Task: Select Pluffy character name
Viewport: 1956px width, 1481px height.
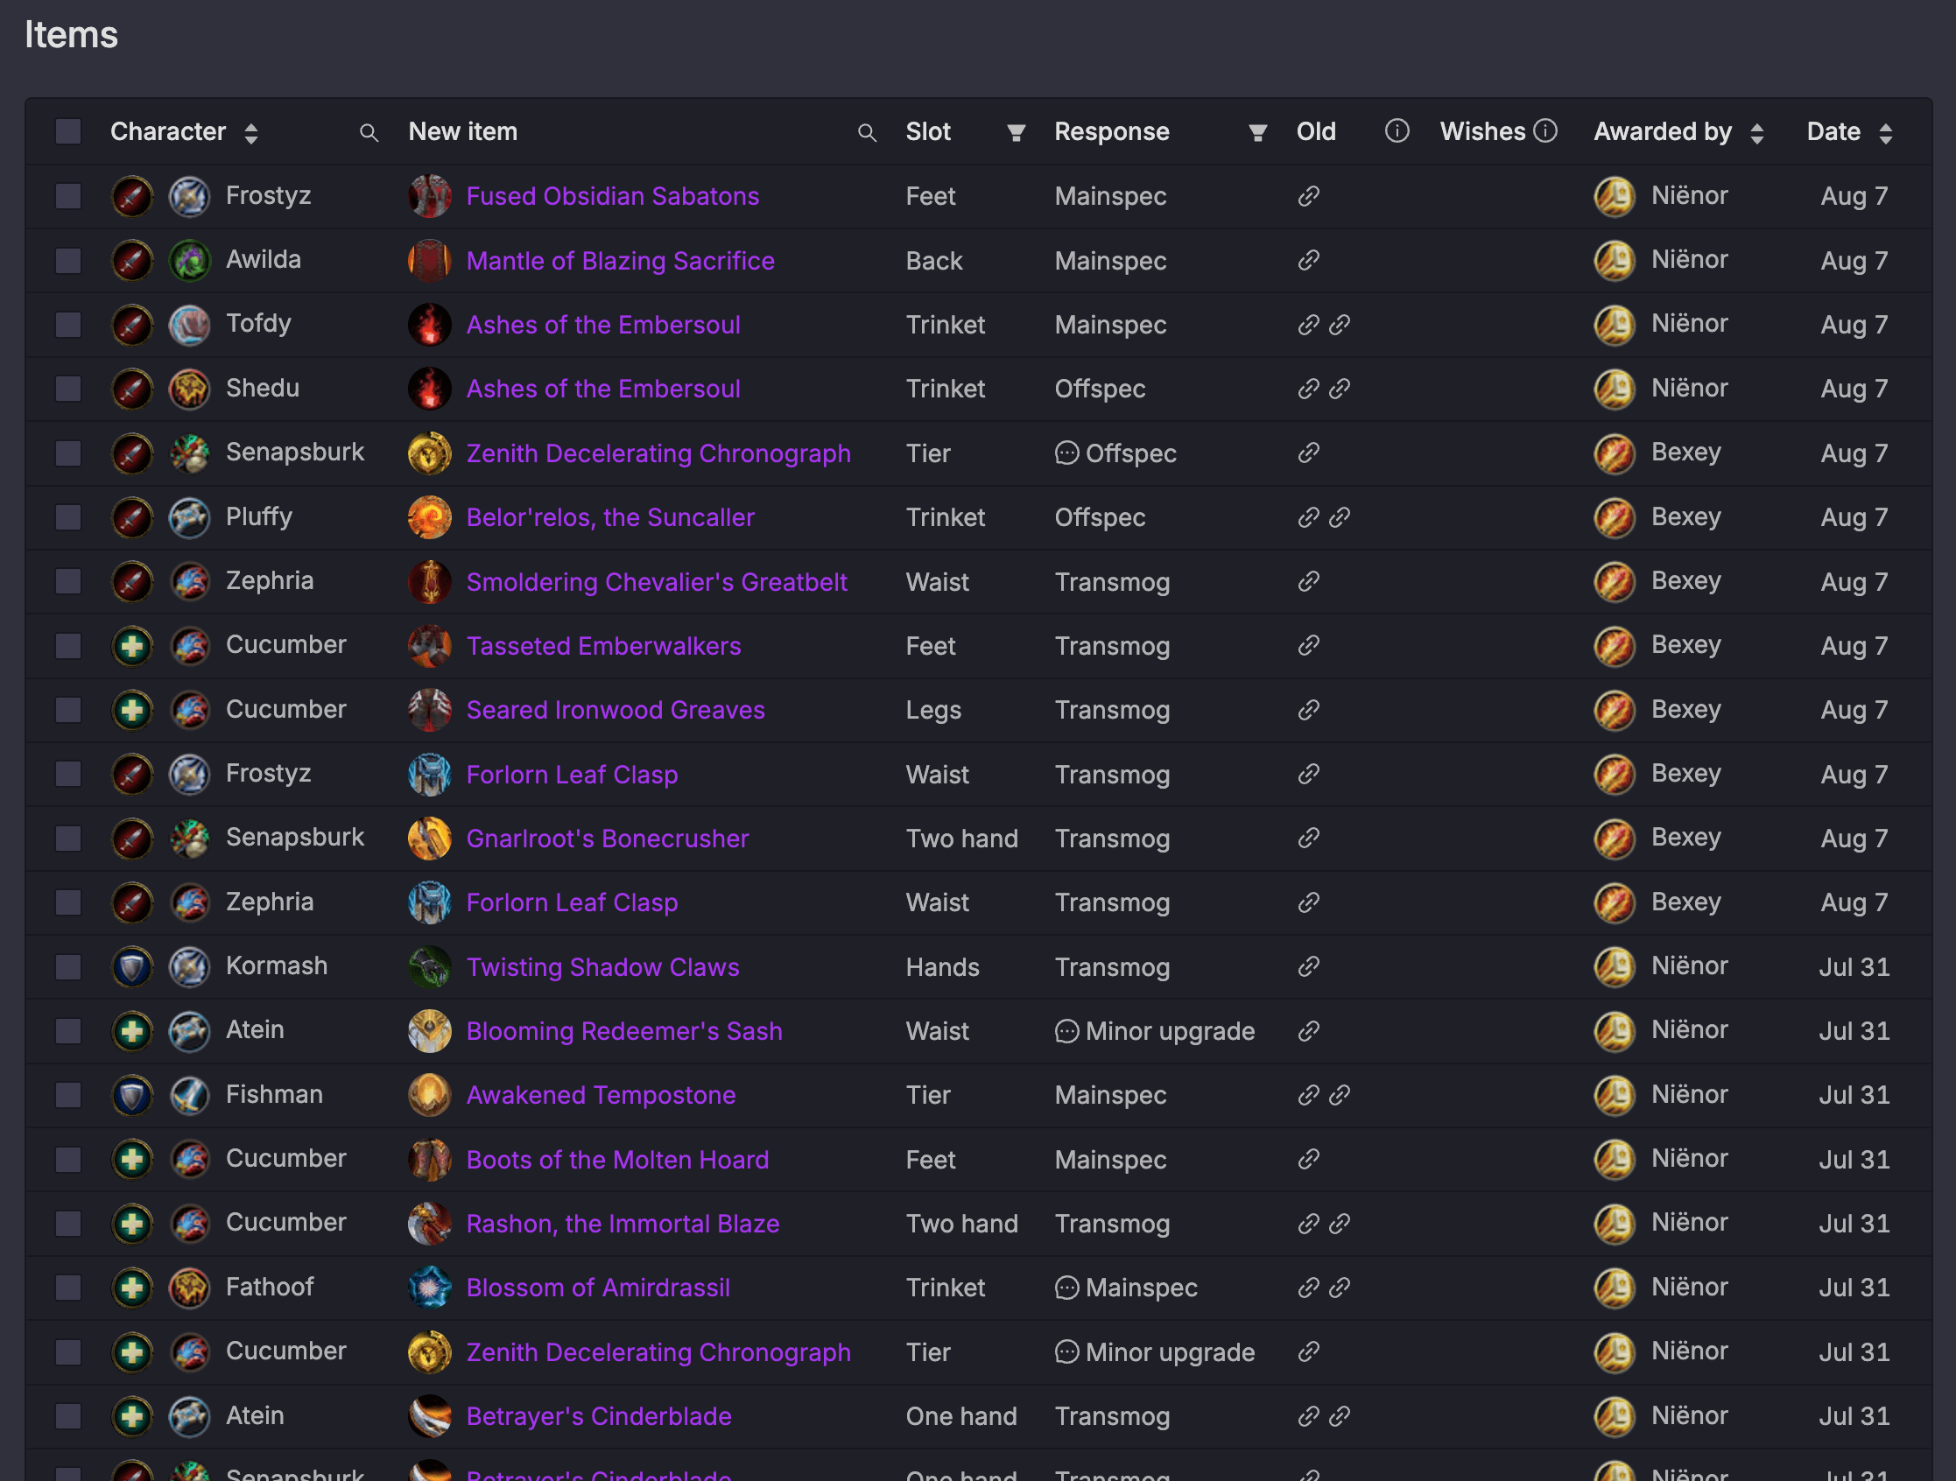Action: tap(259, 516)
